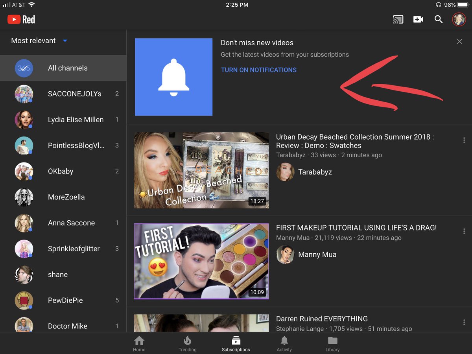Image resolution: width=472 pixels, height=354 pixels.
Task: Open Urban Decay Beached Collection video title
Action: click(355, 141)
